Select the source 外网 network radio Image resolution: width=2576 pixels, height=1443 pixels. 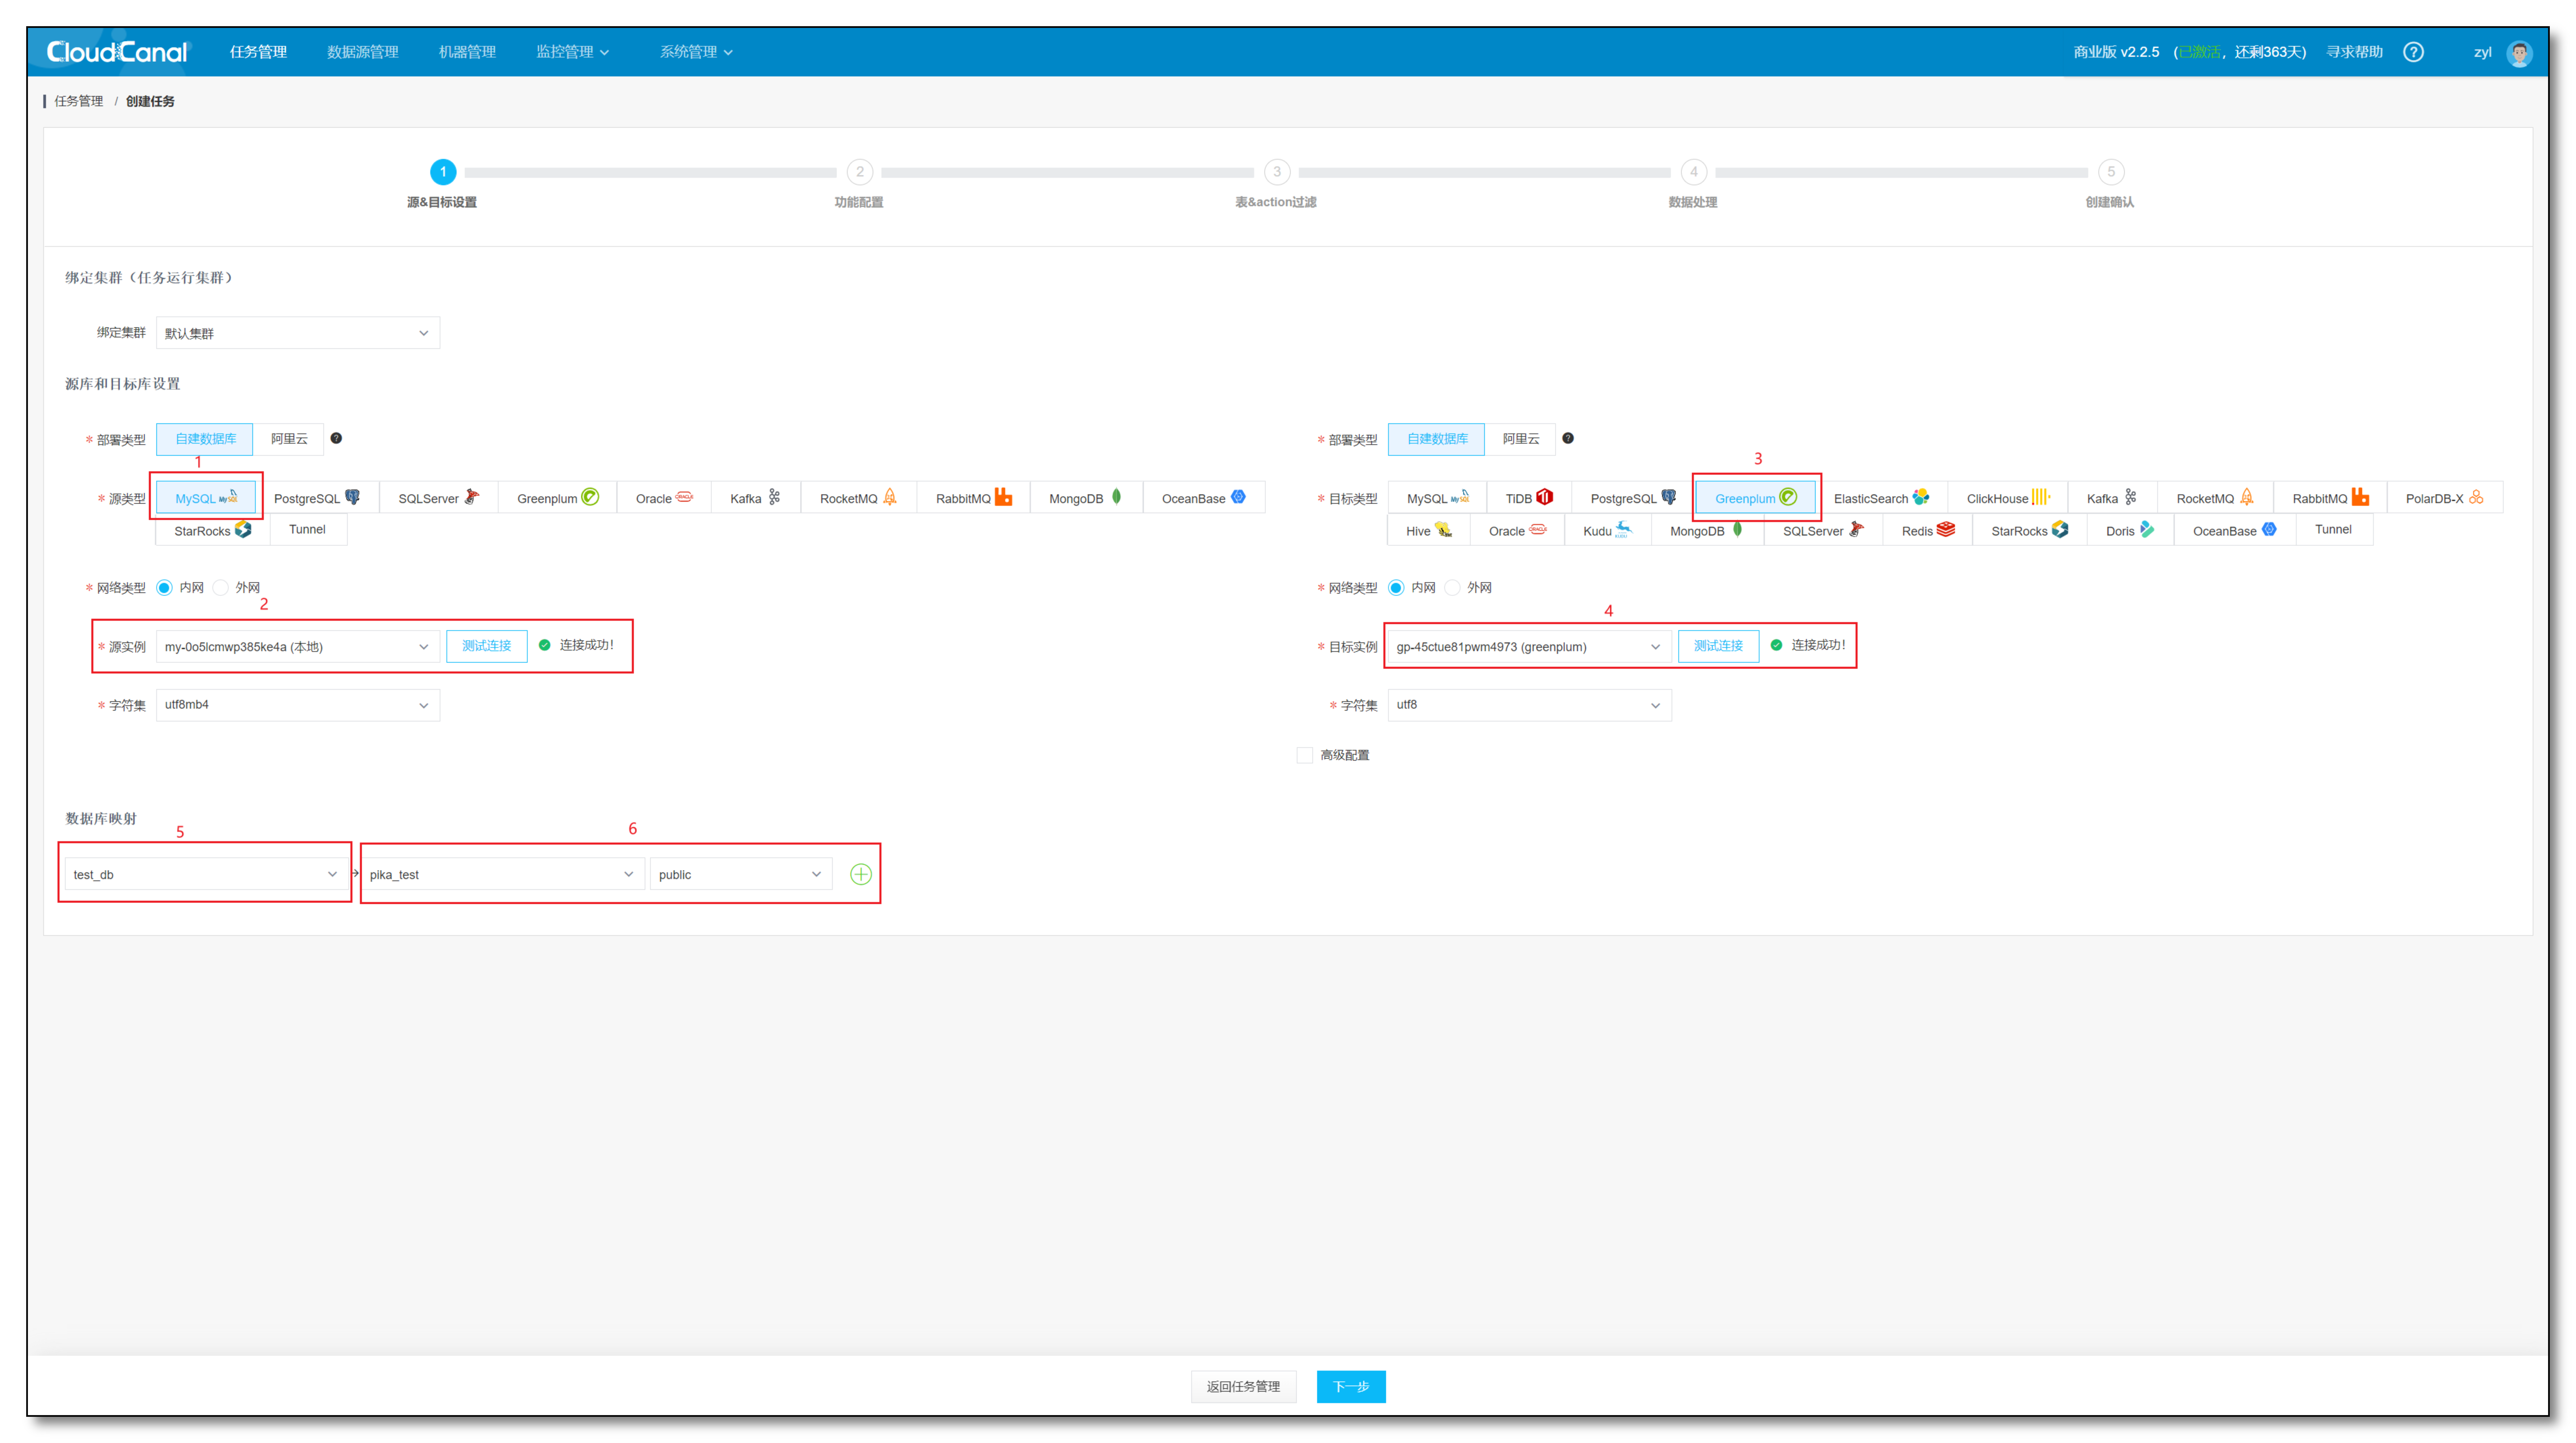pyautogui.click(x=221, y=587)
